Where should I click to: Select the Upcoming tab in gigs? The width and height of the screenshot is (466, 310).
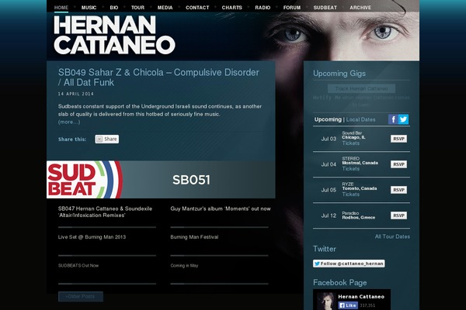pyautogui.click(x=328, y=119)
